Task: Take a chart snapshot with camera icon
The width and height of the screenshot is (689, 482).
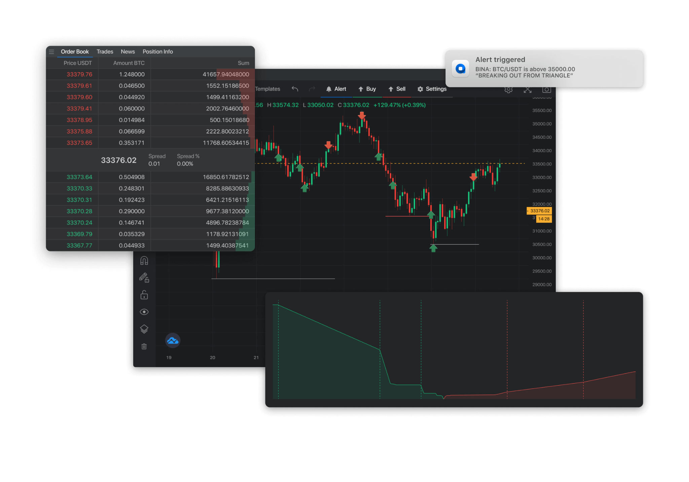Action: click(546, 90)
